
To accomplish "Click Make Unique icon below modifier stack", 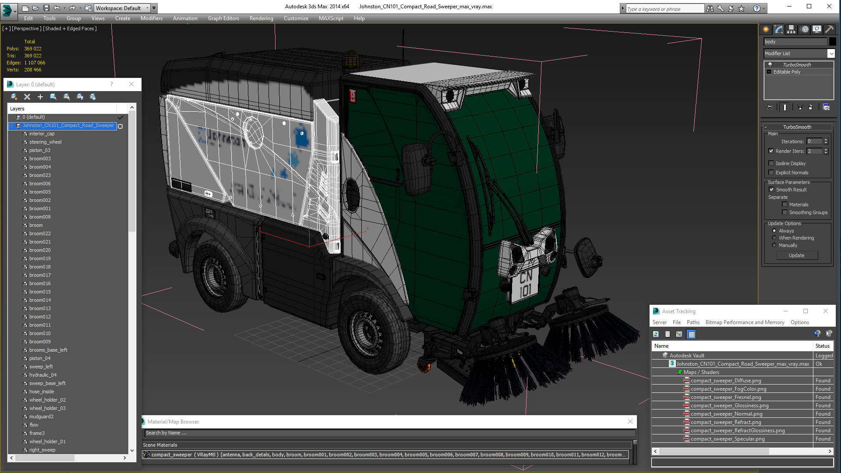I will tap(800, 107).
